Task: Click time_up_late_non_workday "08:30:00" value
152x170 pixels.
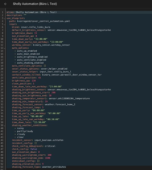Action: [x=53, y=119]
